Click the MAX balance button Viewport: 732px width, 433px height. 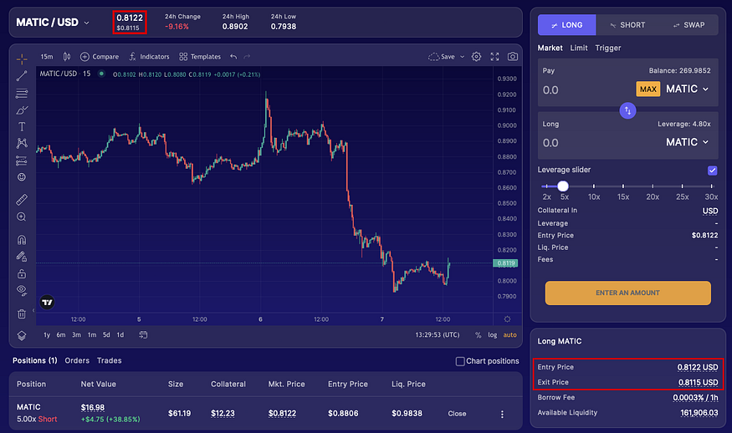click(x=648, y=89)
